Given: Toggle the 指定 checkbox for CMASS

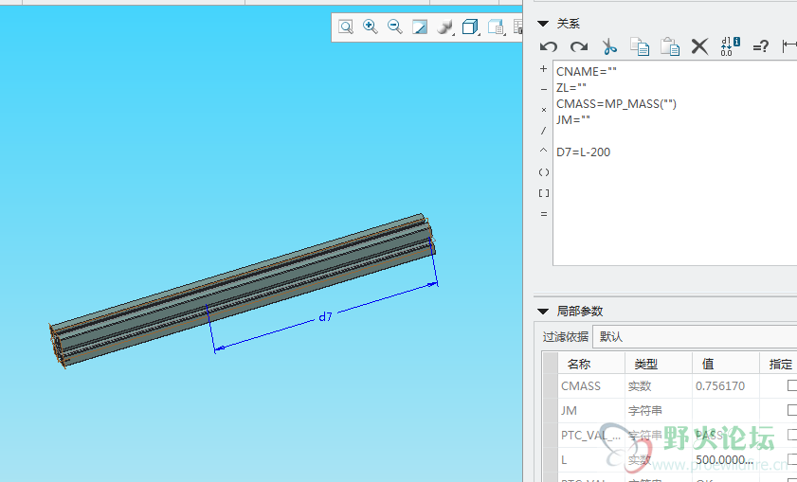Looking at the screenshot, I should click(792, 385).
